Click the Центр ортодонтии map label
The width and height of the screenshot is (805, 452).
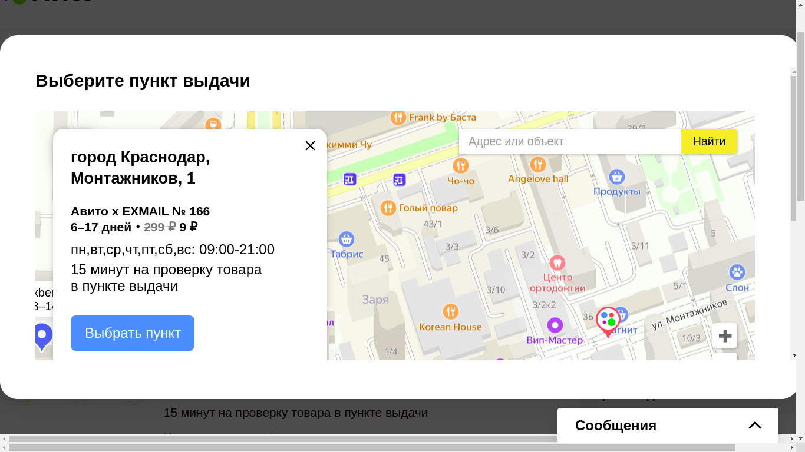pos(557,282)
